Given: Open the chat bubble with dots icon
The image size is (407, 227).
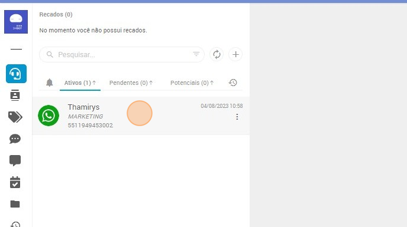Looking at the screenshot, I should tap(15, 139).
